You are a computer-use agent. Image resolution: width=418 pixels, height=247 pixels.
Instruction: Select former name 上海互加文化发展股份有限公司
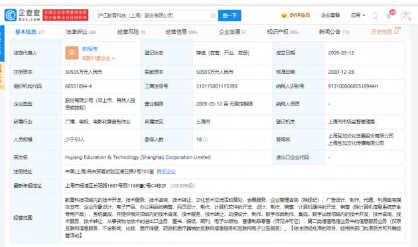[x=361, y=135]
